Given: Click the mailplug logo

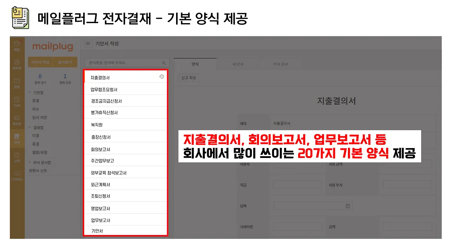Looking at the screenshot, I should point(53,46).
